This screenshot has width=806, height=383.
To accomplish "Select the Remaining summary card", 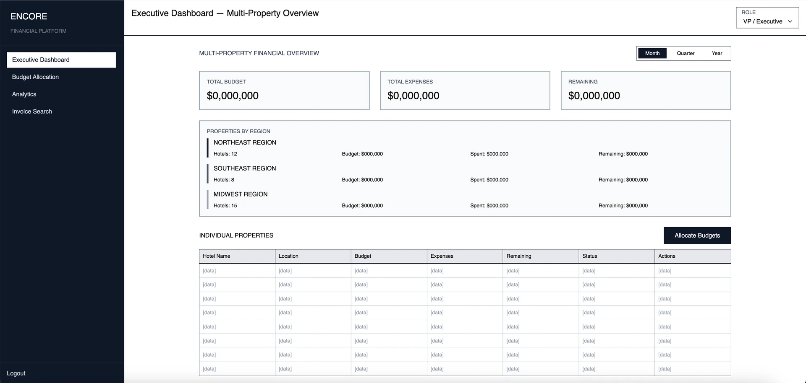I will 646,91.
